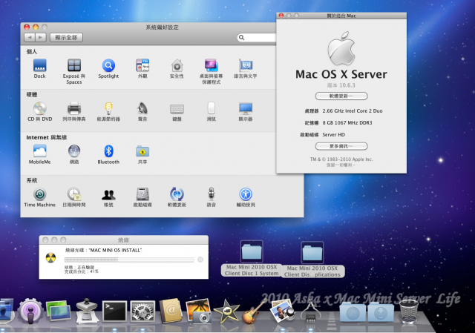
Task: Click the radioactive burn icon in 燒錄 window
Action: click(51, 258)
